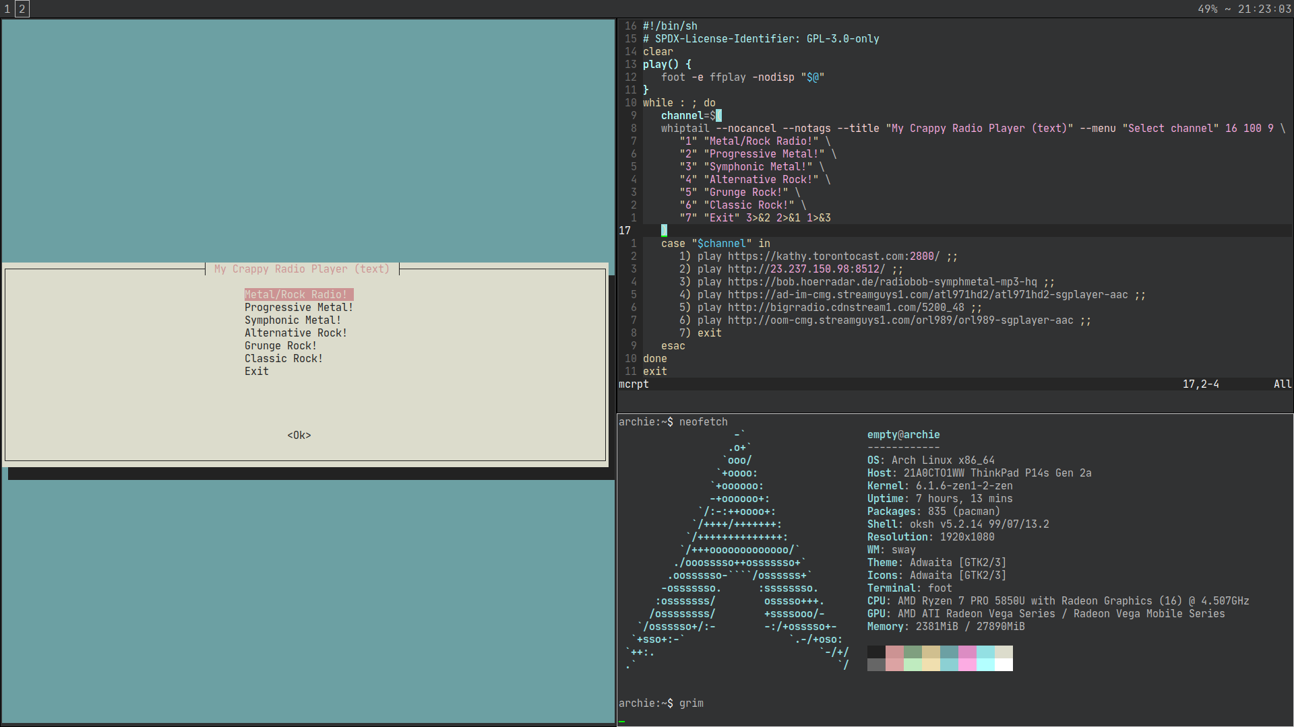
Task: Click the bigrradio.cdnstream1.com URL
Action: point(846,308)
